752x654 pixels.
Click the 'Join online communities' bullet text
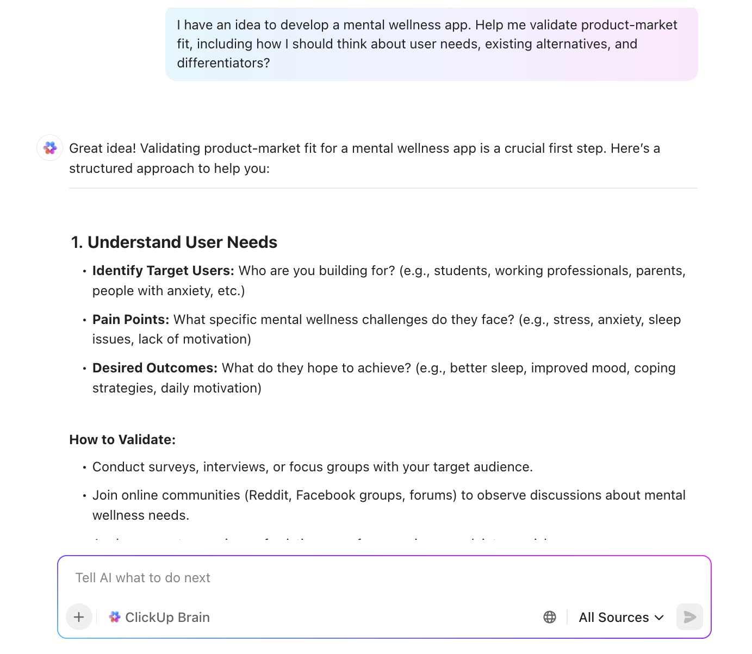[388, 495]
